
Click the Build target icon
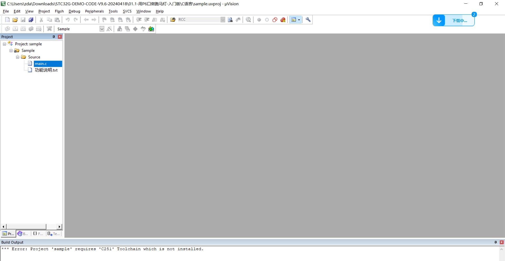[x=15, y=29]
